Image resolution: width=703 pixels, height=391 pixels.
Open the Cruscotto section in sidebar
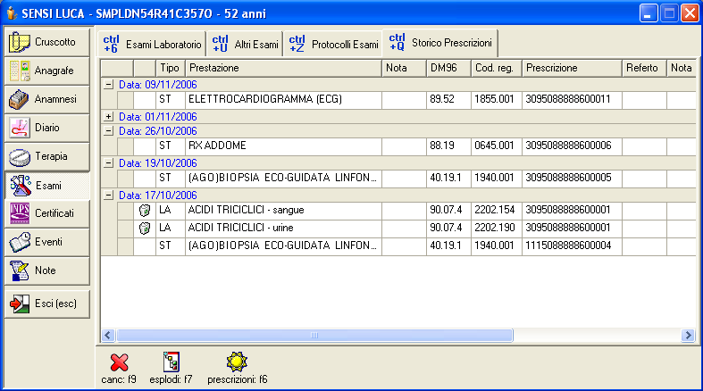coord(47,42)
